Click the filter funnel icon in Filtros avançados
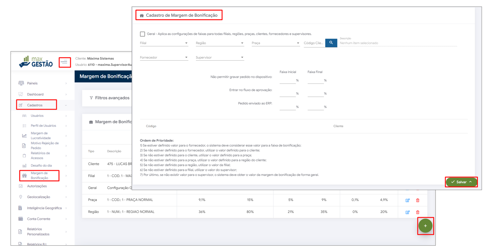 click(91, 98)
